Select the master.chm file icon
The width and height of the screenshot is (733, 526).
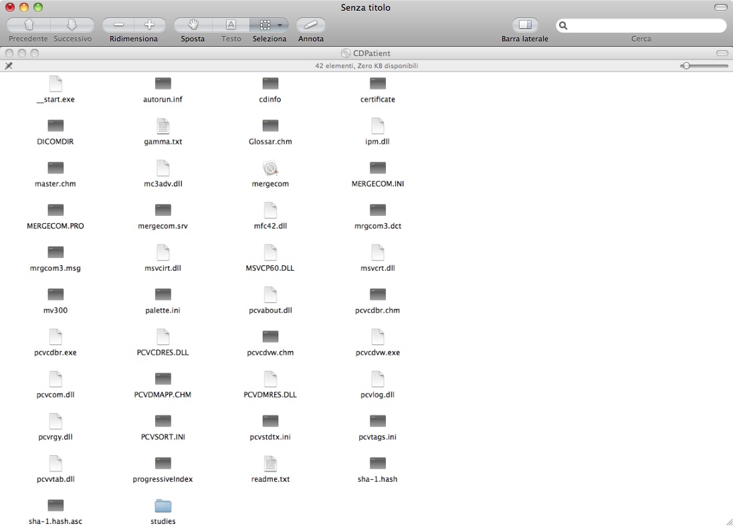pyautogui.click(x=56, y=168)
